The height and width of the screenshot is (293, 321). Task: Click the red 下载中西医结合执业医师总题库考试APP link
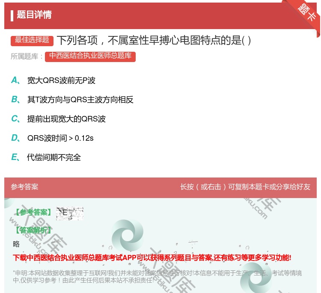coord(152,257)
